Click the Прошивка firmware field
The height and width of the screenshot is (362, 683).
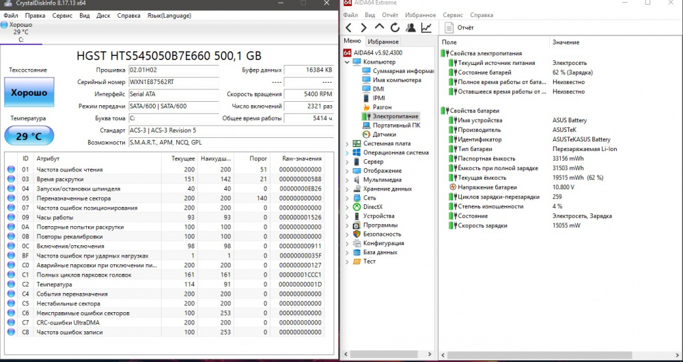coord(173,70)
